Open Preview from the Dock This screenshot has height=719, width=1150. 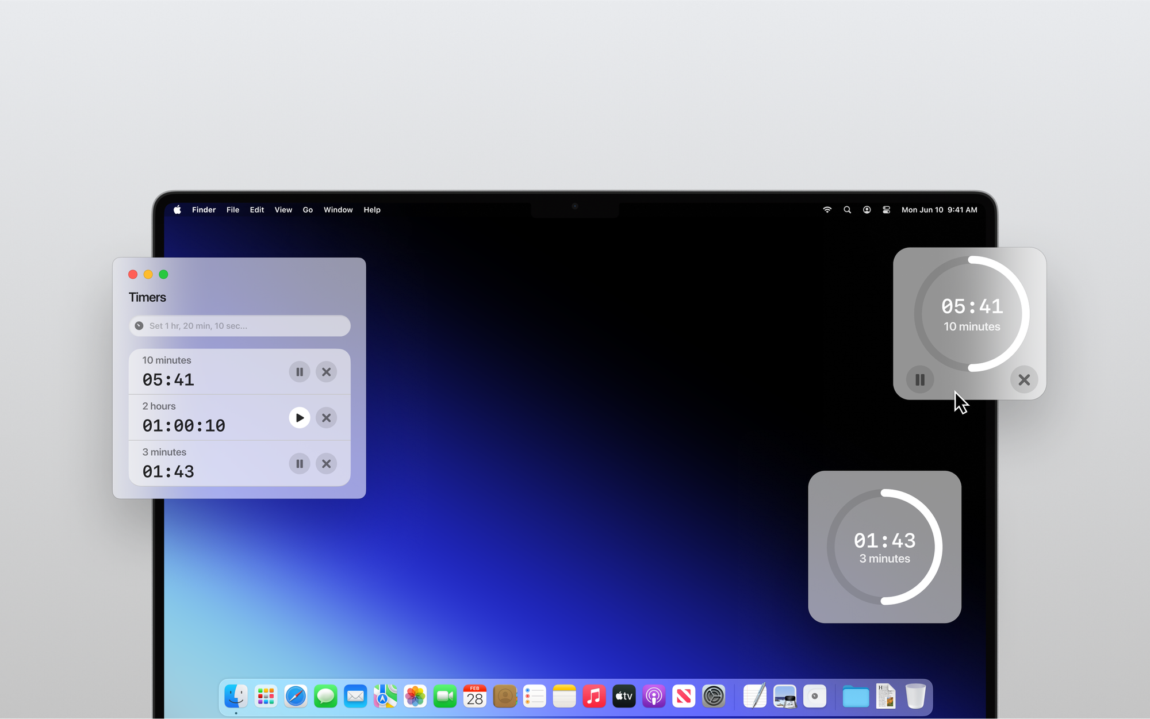coord(785,697)
